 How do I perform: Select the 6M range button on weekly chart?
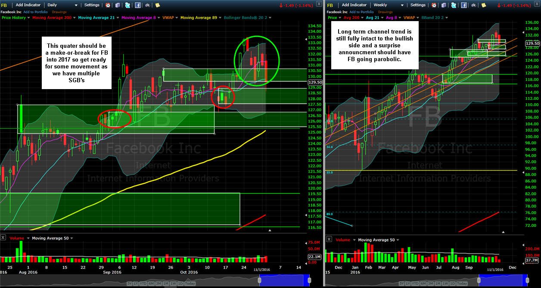[423, 284]
